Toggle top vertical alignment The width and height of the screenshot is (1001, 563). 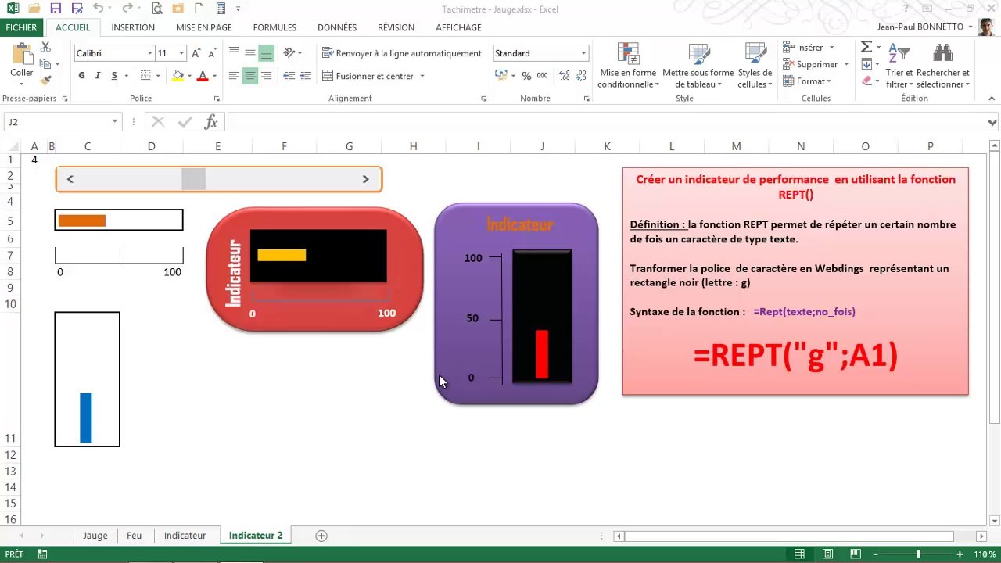(234, 53)
